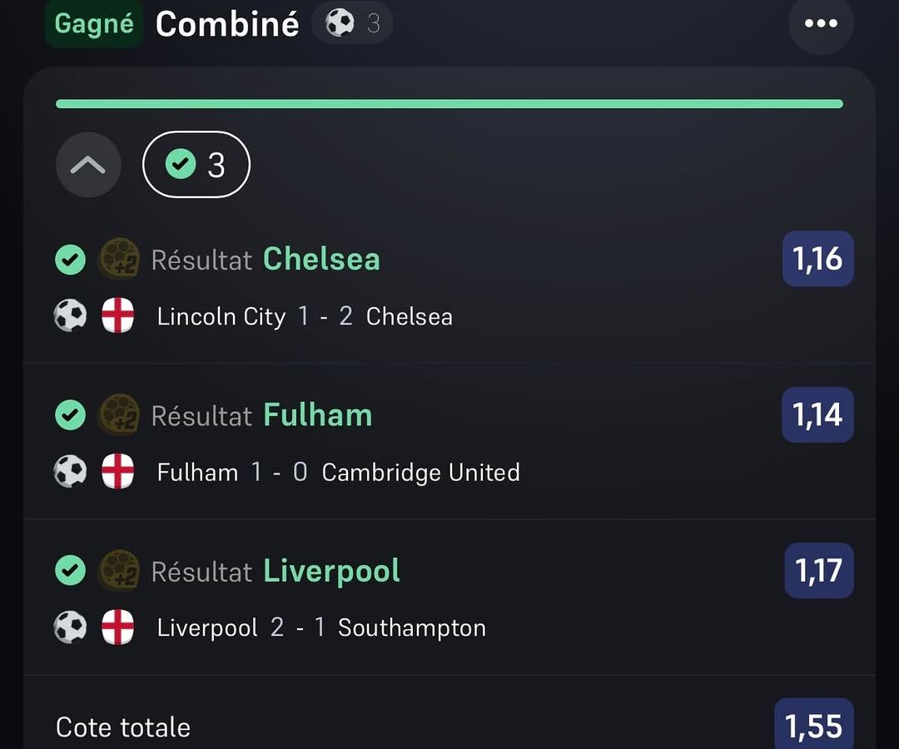Click the football icon beside Combiné
899x749 pixels.
[x=340, y=23]
